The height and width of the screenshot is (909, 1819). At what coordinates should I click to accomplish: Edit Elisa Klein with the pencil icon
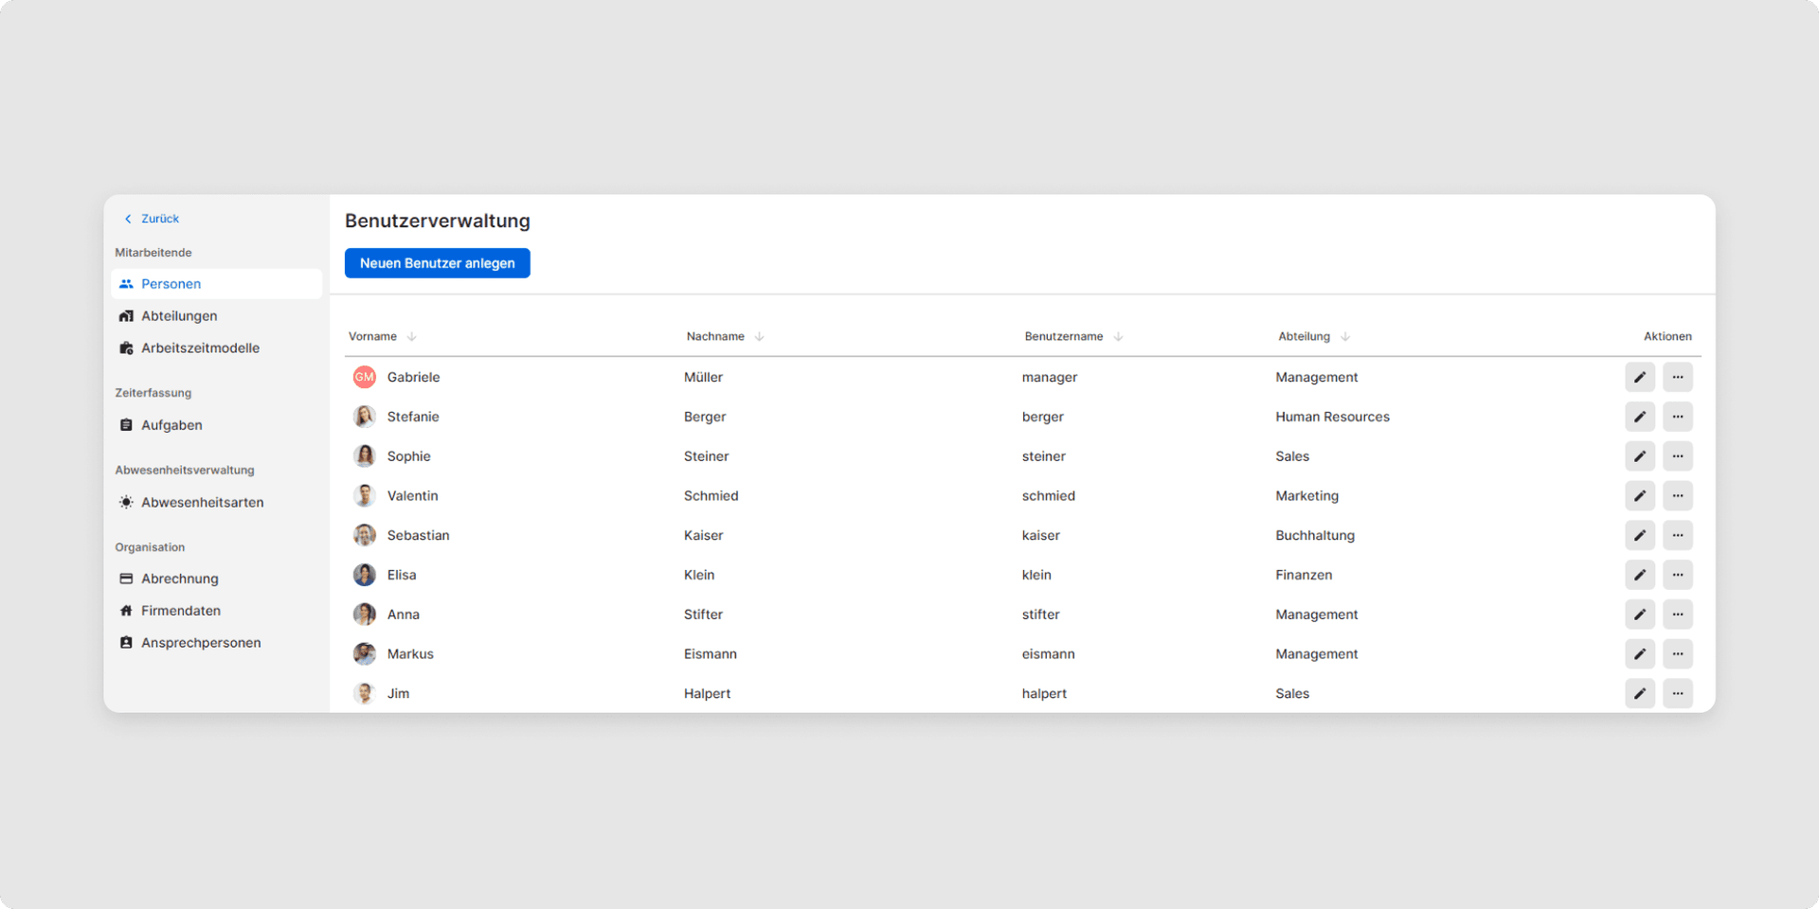pos(1640,575)
